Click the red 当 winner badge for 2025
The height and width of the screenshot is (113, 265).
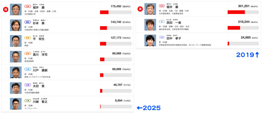click(x=6, y=10)
